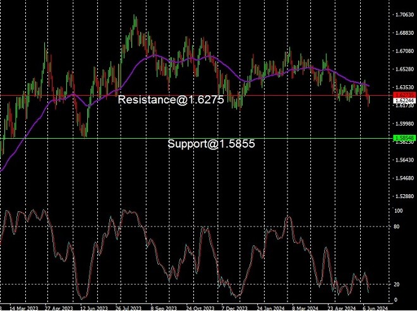This screenshot has width=417, height=311.
Task: Click the 12 Jun 2023 date label
Action: (x=94, y=308)
